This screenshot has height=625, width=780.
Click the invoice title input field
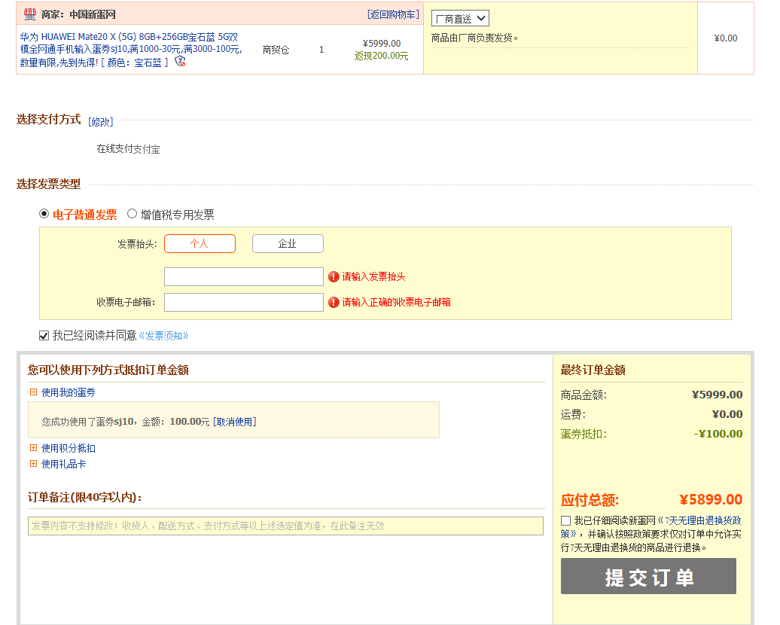(244, 276)
